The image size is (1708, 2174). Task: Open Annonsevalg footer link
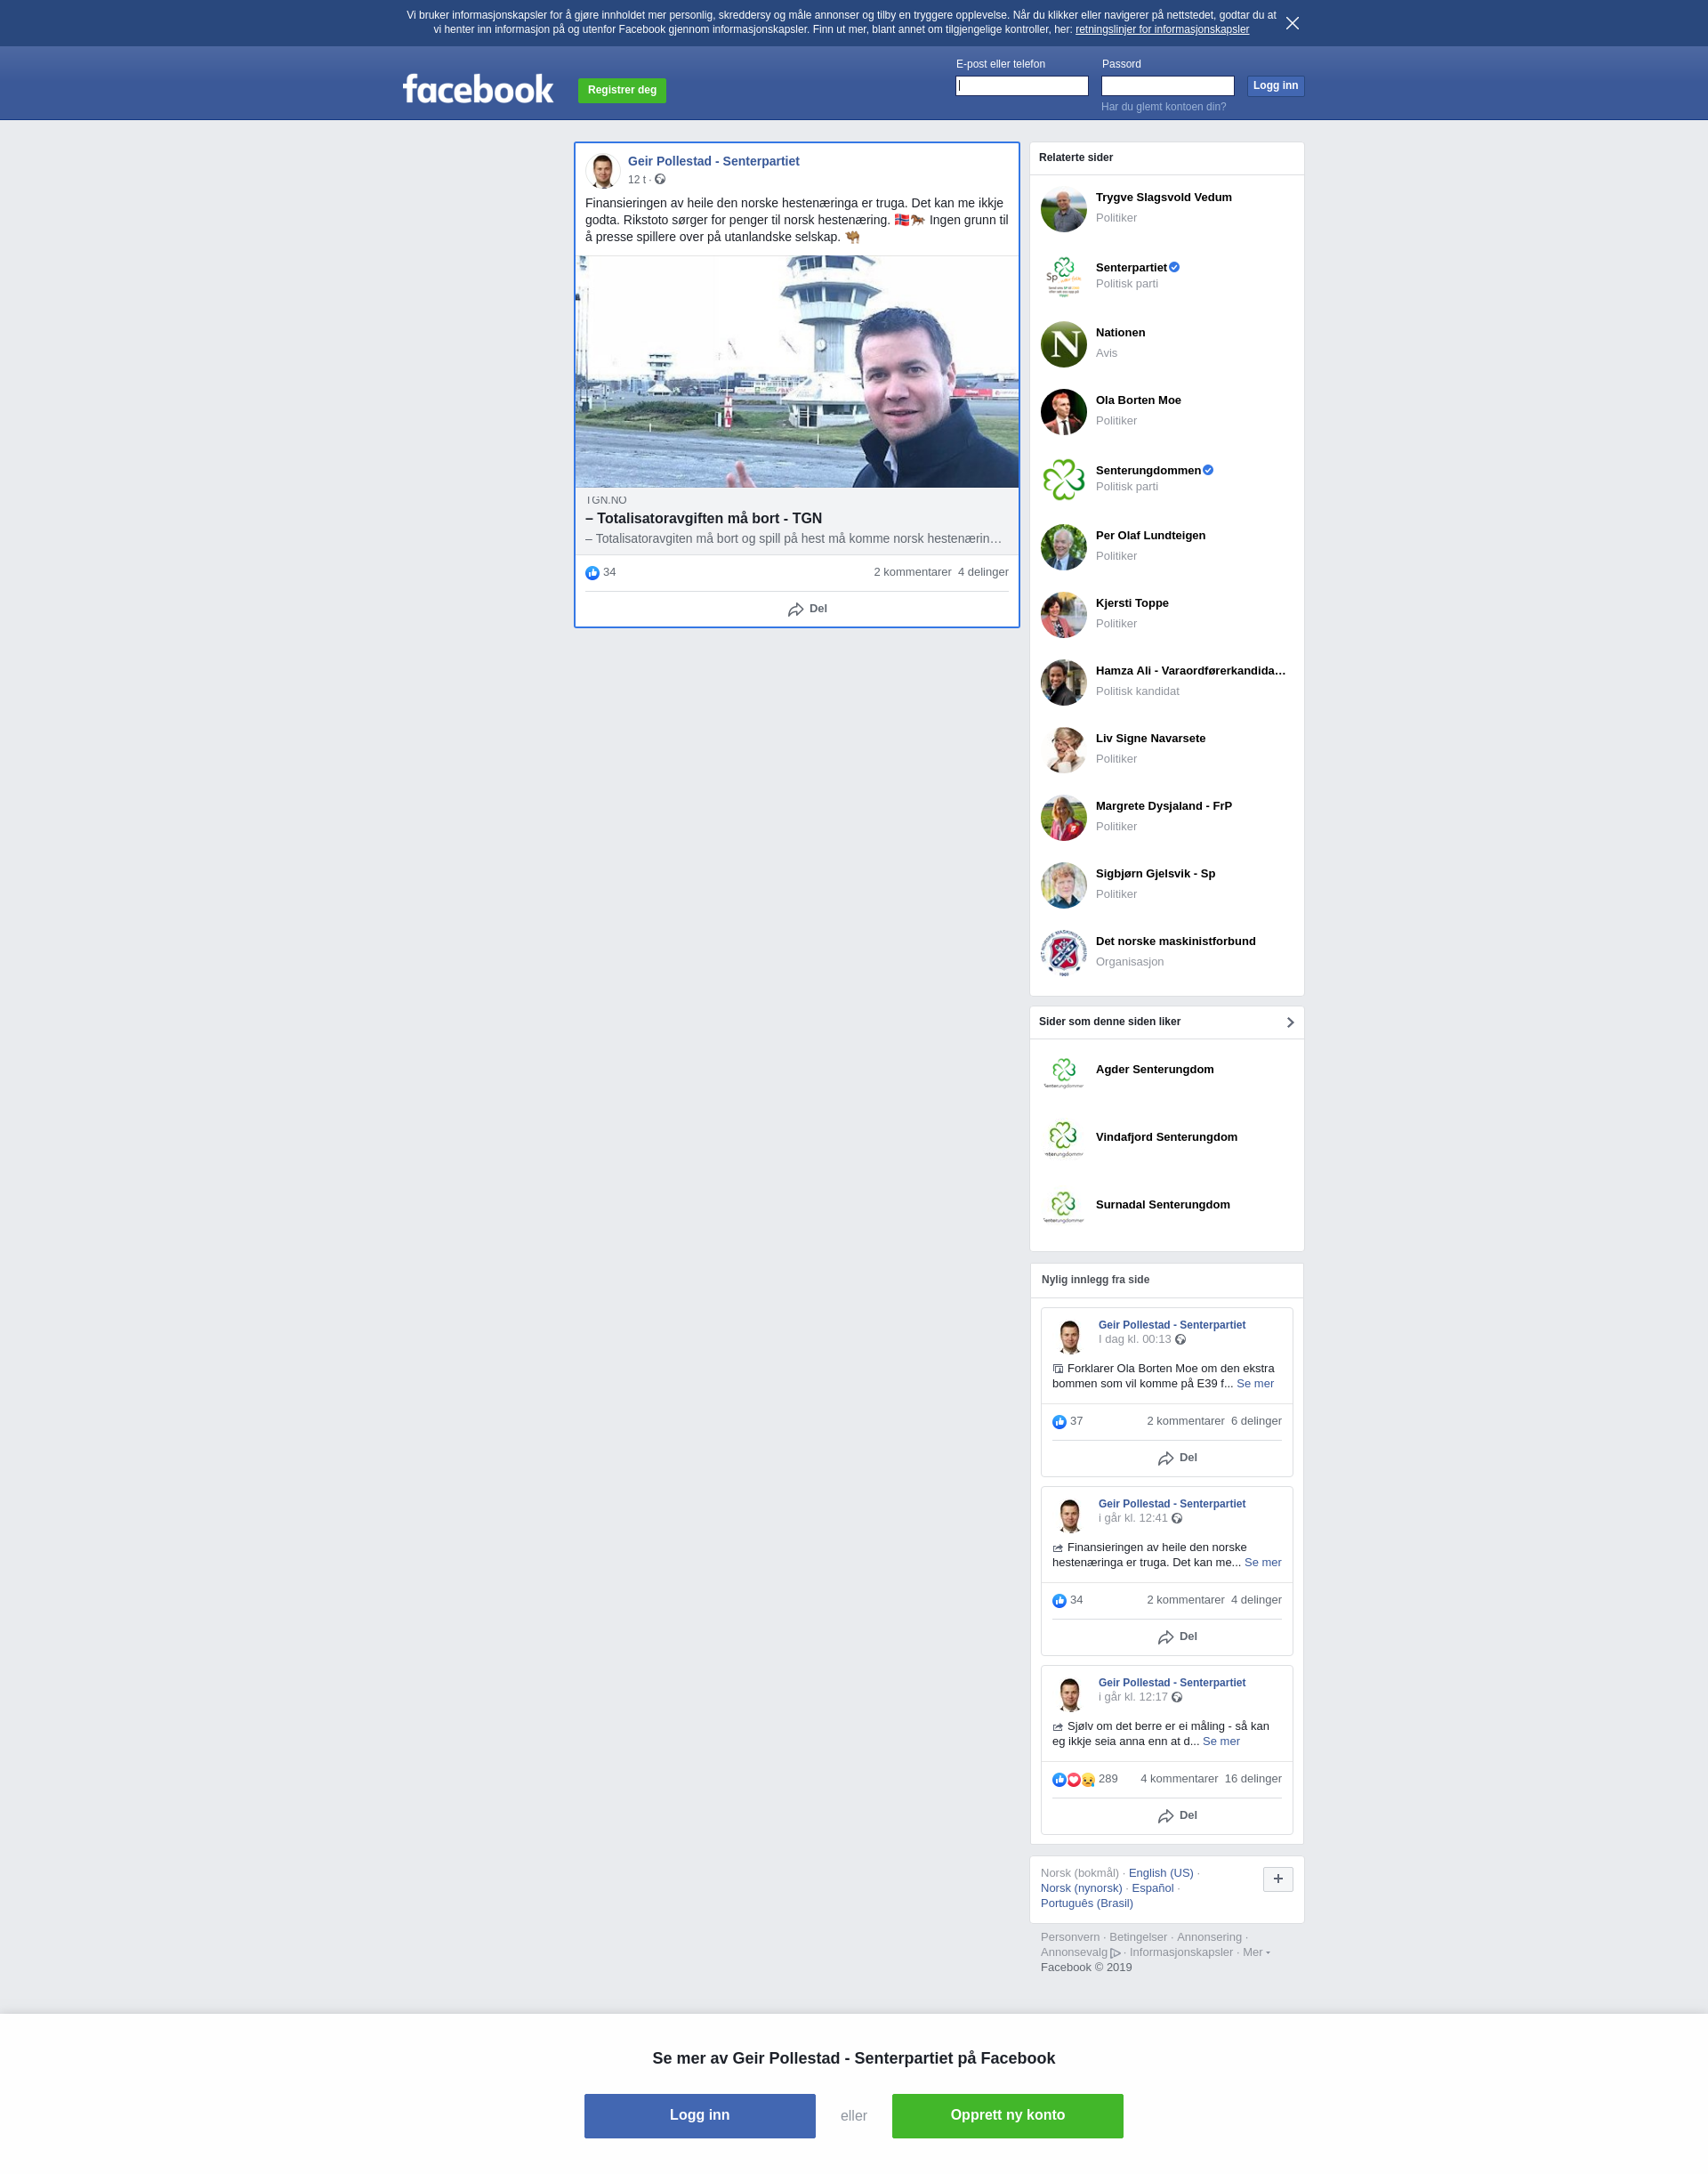pos(1080,1952)
